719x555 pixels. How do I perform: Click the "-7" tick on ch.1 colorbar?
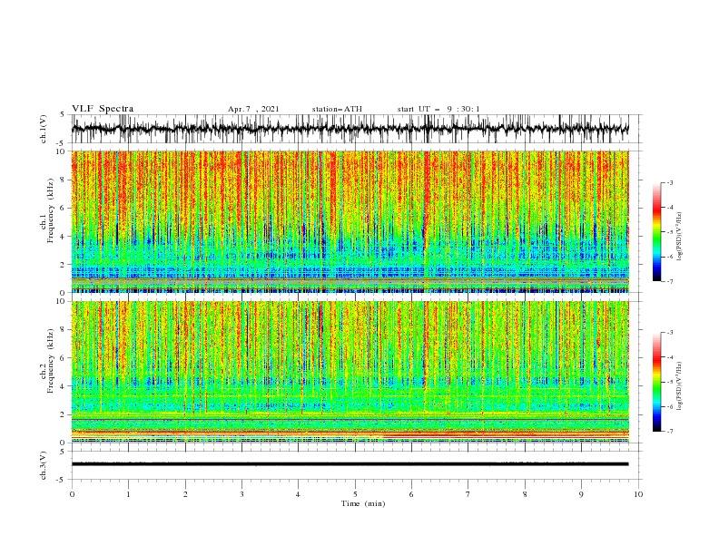click(670, 282)
